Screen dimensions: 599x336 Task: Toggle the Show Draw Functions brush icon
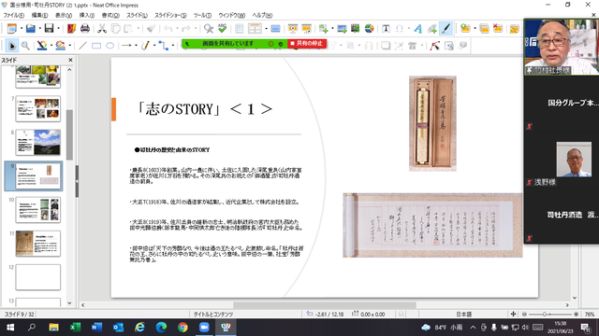446,28
